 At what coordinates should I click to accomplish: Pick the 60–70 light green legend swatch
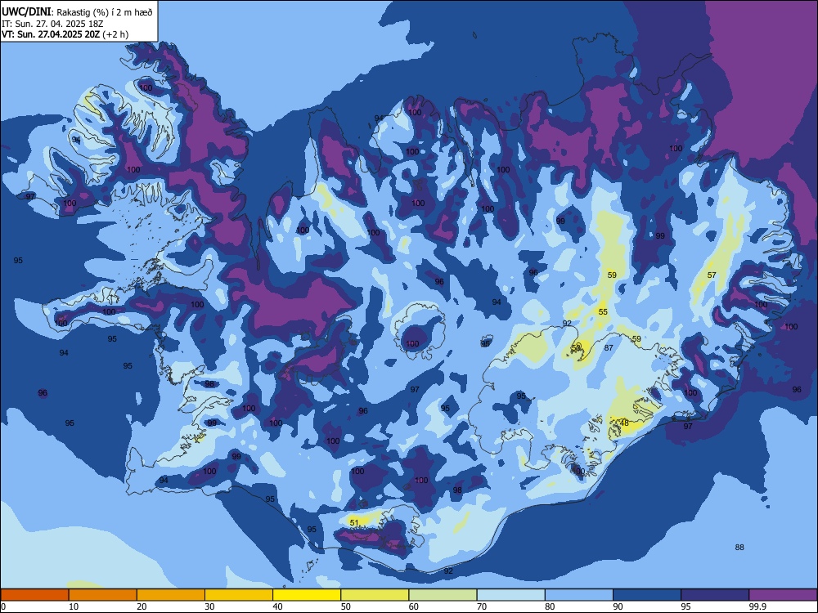(x=443, y=595)
